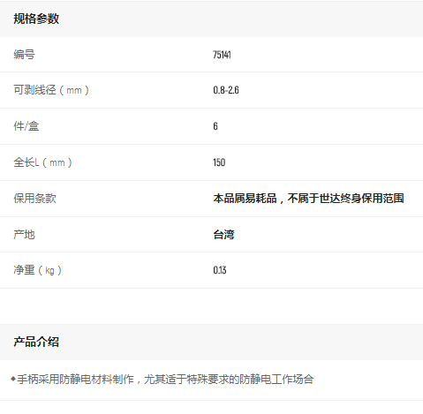The height and width of the screenshot is (414, 423).
Task: Click the 全长L（mm）label
Action: (42, 162)
